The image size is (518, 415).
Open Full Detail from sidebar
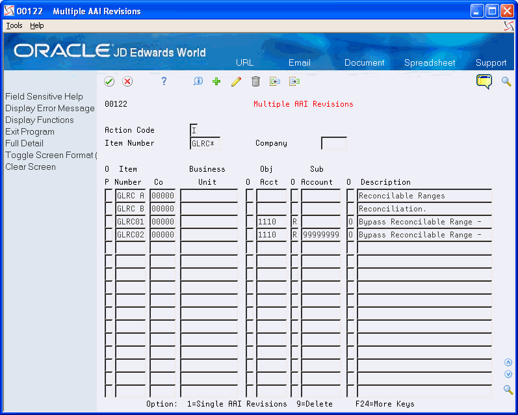[x=24, y=143]
